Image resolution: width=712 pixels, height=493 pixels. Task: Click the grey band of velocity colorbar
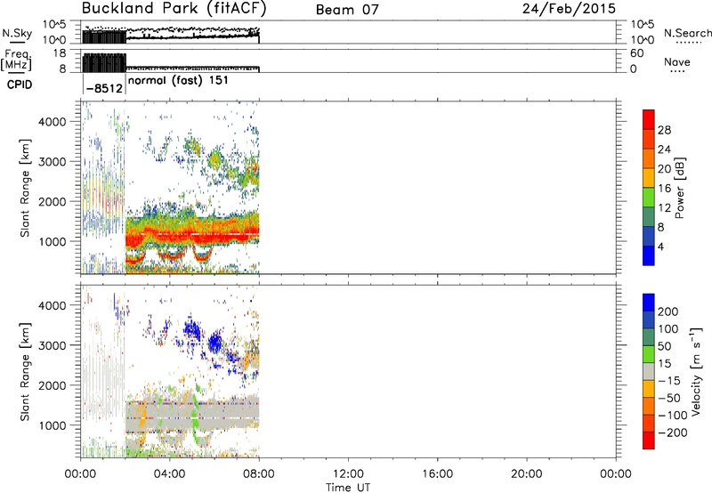[649, 372]
